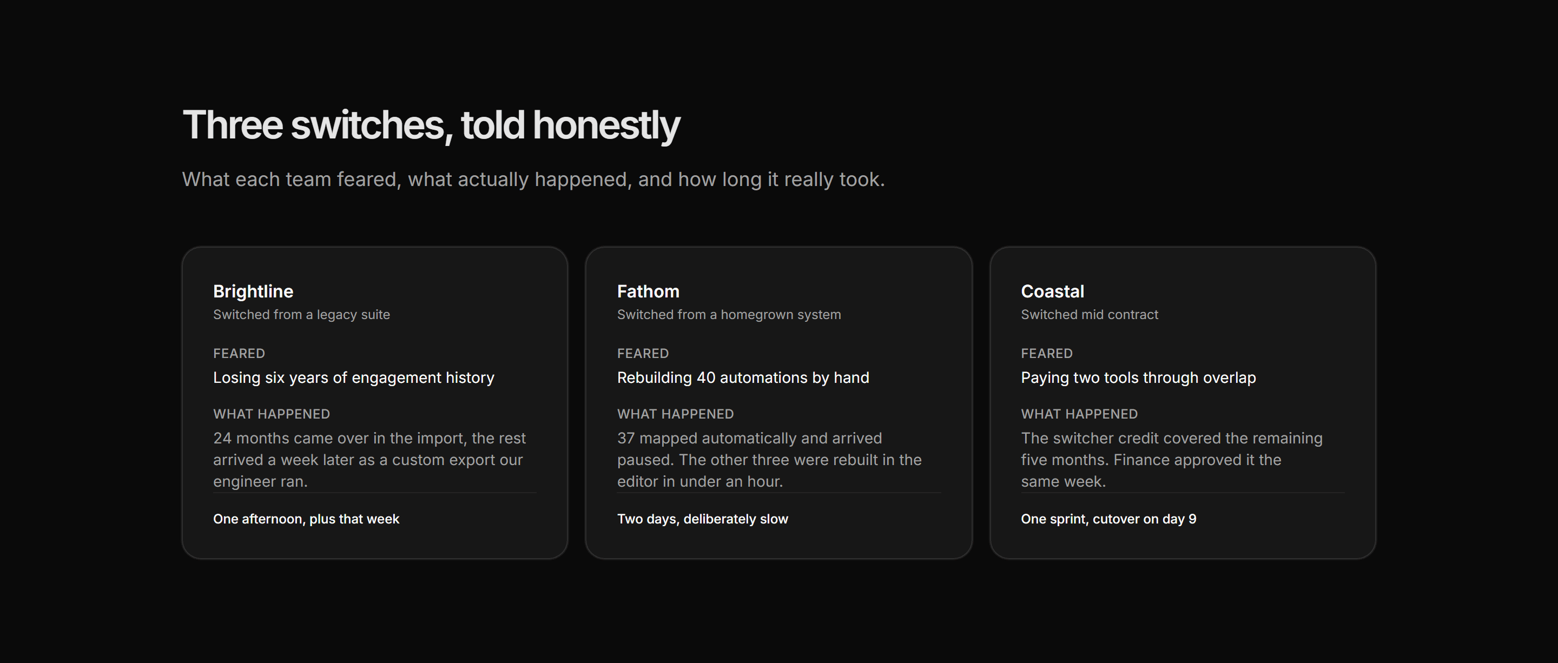This screenshot has height=663, width=1558.
Task: Click 'One sprint, cutover on day 9'
Action: [1108, 519]
